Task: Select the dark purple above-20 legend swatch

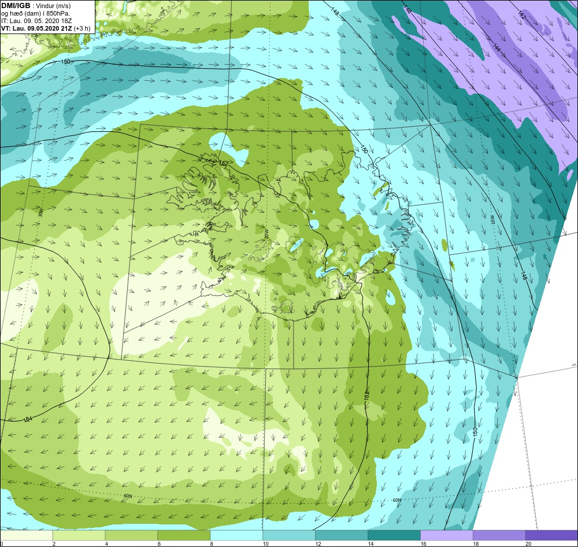Action: coord(551,535)
